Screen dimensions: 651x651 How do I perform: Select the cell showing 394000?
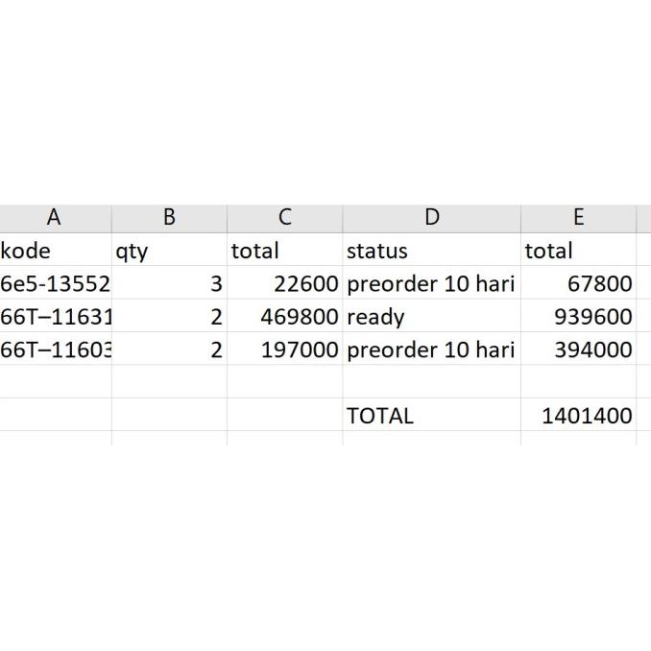tap(578, 350)
